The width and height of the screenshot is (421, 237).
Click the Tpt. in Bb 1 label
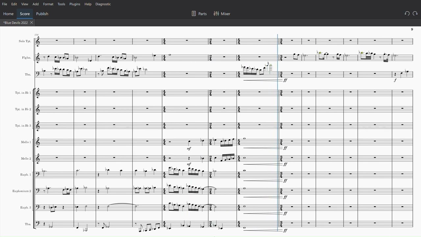click(x=23, y=93)
